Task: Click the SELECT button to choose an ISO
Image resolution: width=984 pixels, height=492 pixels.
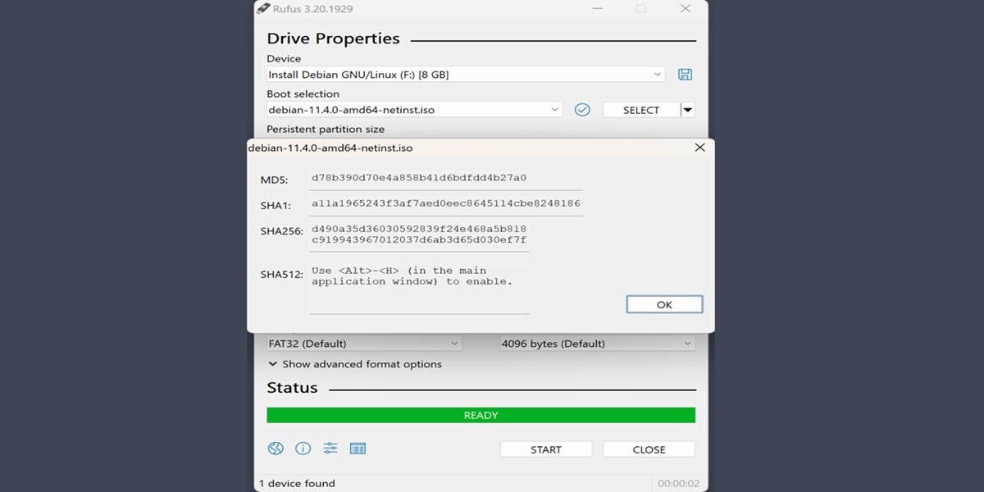Action: (x=640, y=108)
